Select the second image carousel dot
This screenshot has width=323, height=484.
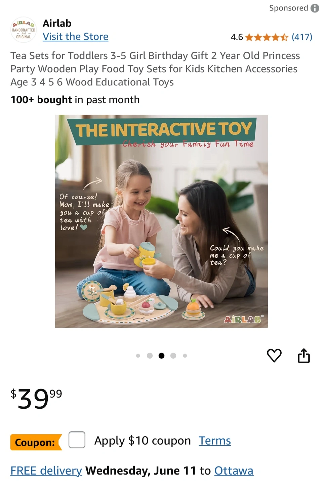[x=150, y=356]
